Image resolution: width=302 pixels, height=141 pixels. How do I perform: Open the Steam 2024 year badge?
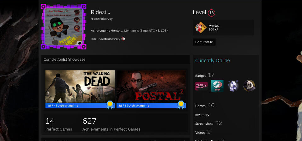tap(217, 86)
